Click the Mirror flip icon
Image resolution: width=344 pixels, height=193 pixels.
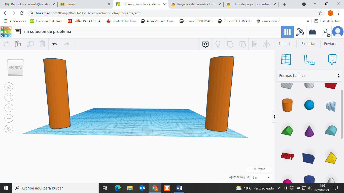click(266, 44)
